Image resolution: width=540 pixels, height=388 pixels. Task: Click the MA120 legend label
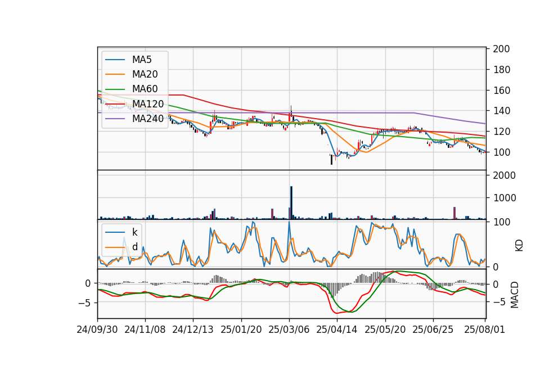148,103
